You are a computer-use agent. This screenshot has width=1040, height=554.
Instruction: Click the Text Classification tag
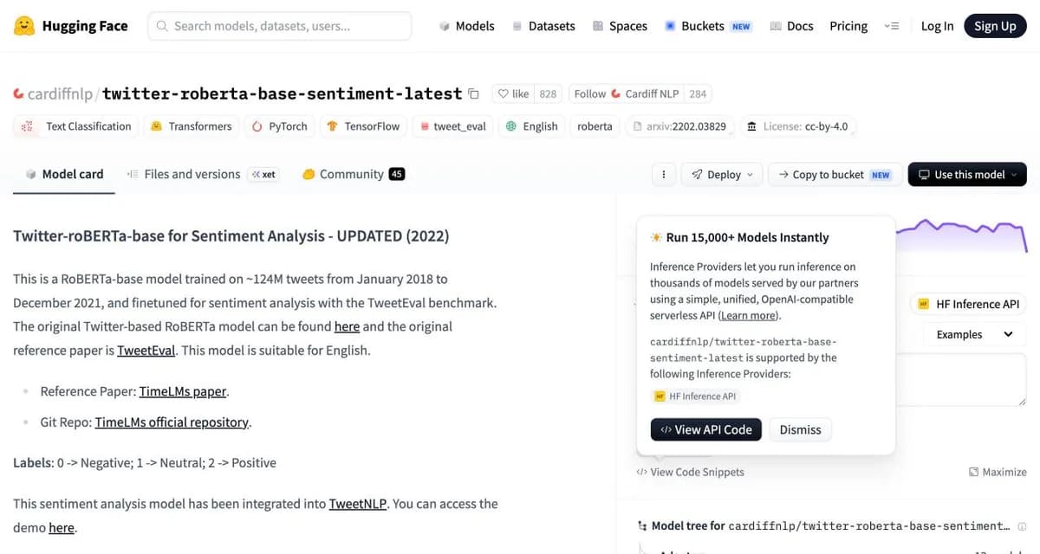tap(76, 126)
